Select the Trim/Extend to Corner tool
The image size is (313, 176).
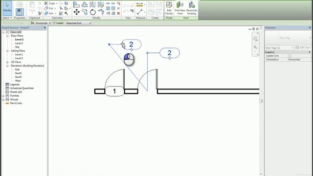(101, 12)
